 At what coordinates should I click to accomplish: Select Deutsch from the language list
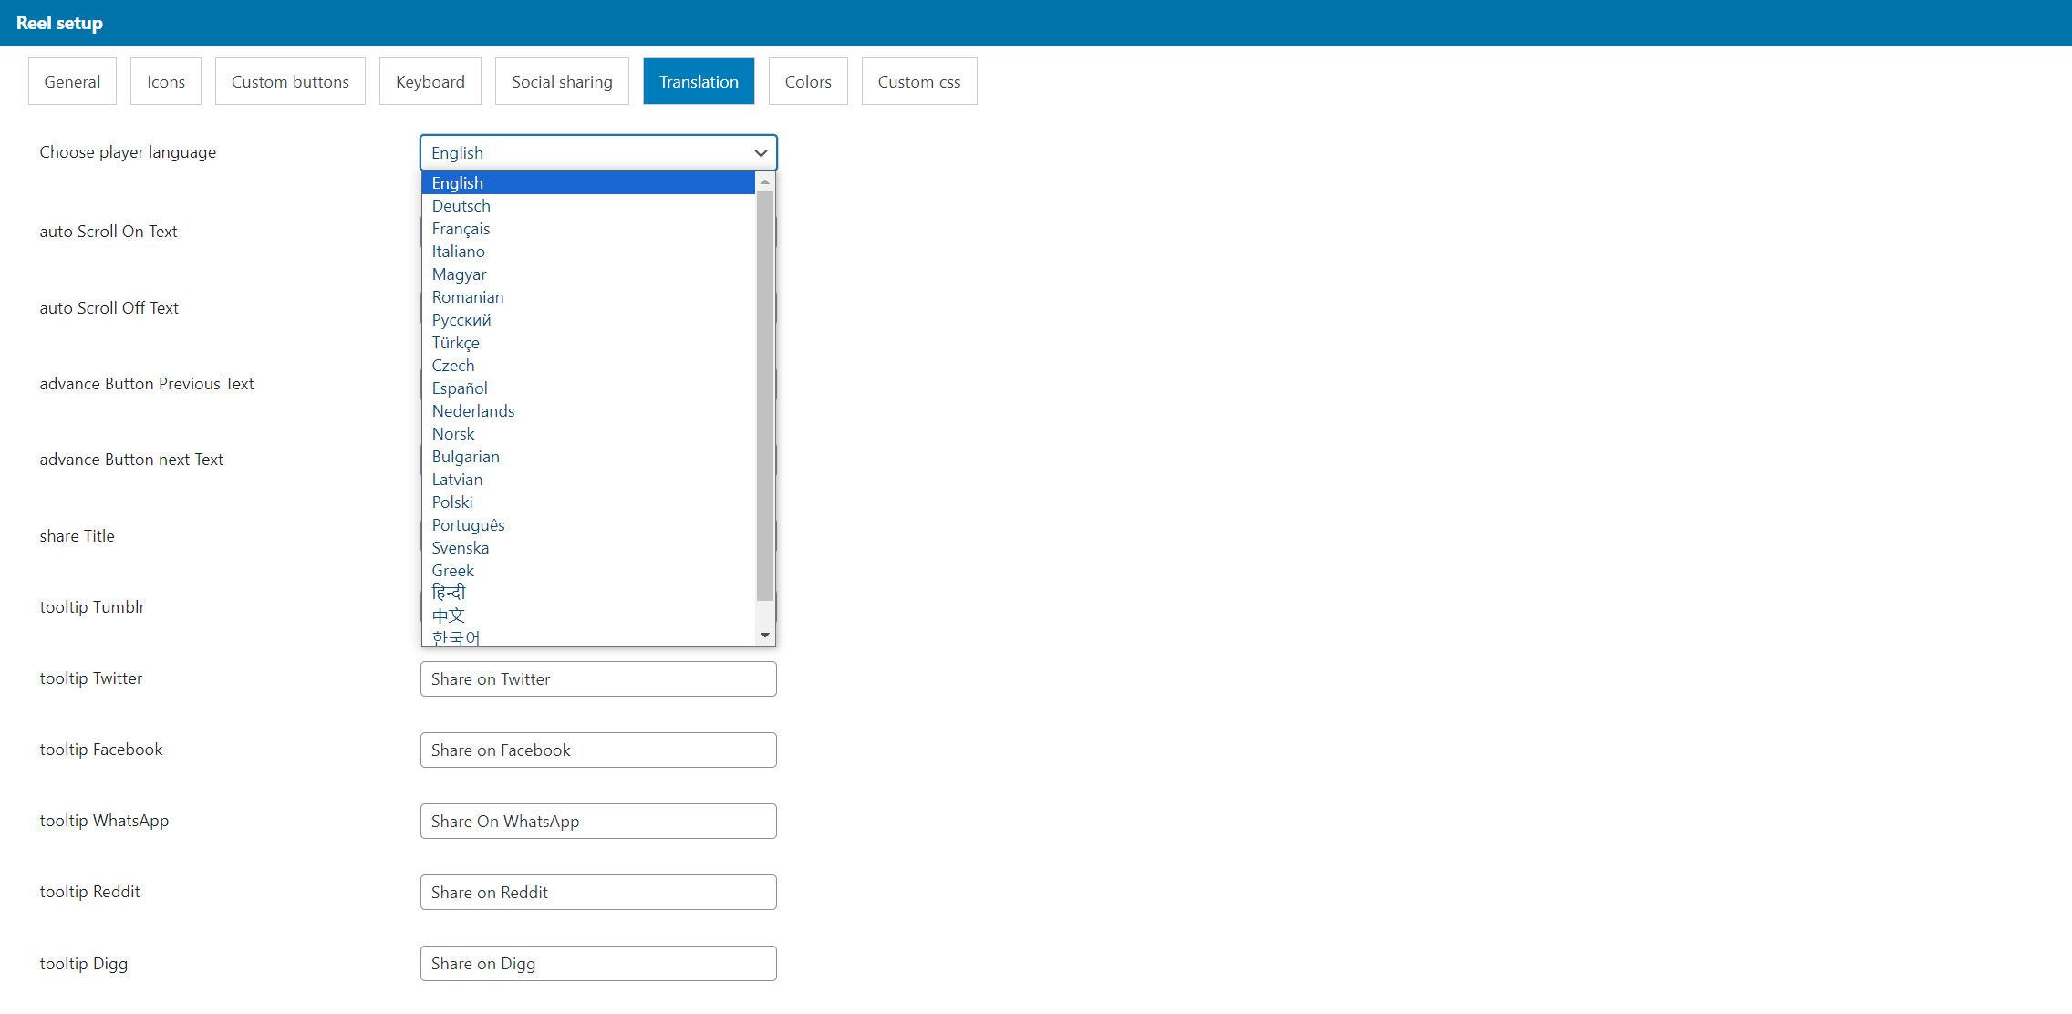point(461,206)
